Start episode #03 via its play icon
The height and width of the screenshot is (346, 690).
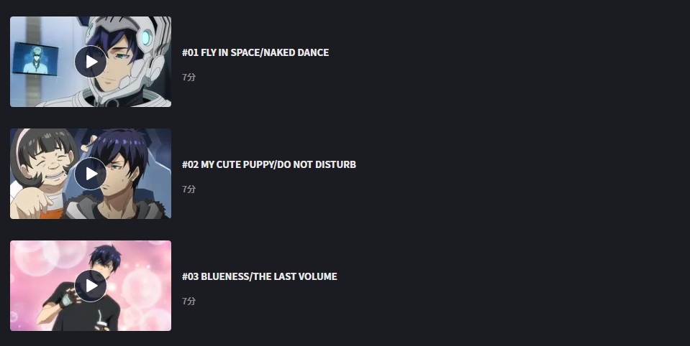pyautogui.click(x=91, y=286)
